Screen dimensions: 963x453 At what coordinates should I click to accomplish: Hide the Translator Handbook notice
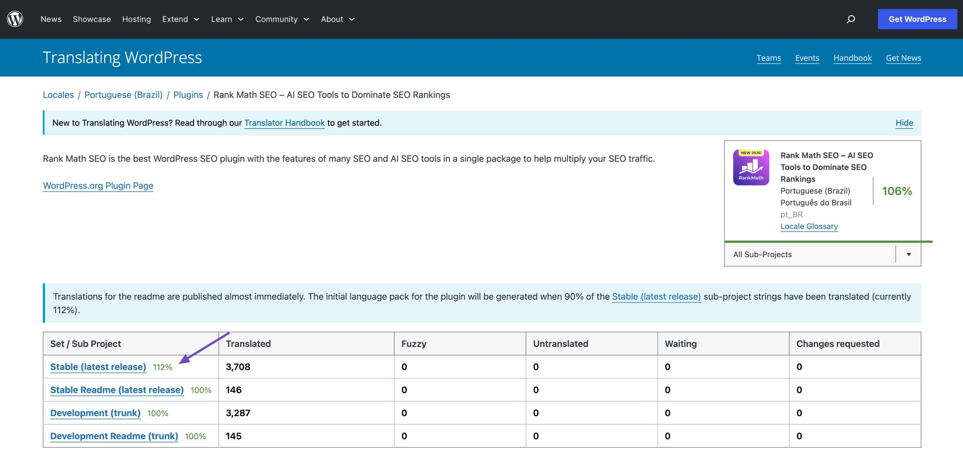[x=904, y=123]
